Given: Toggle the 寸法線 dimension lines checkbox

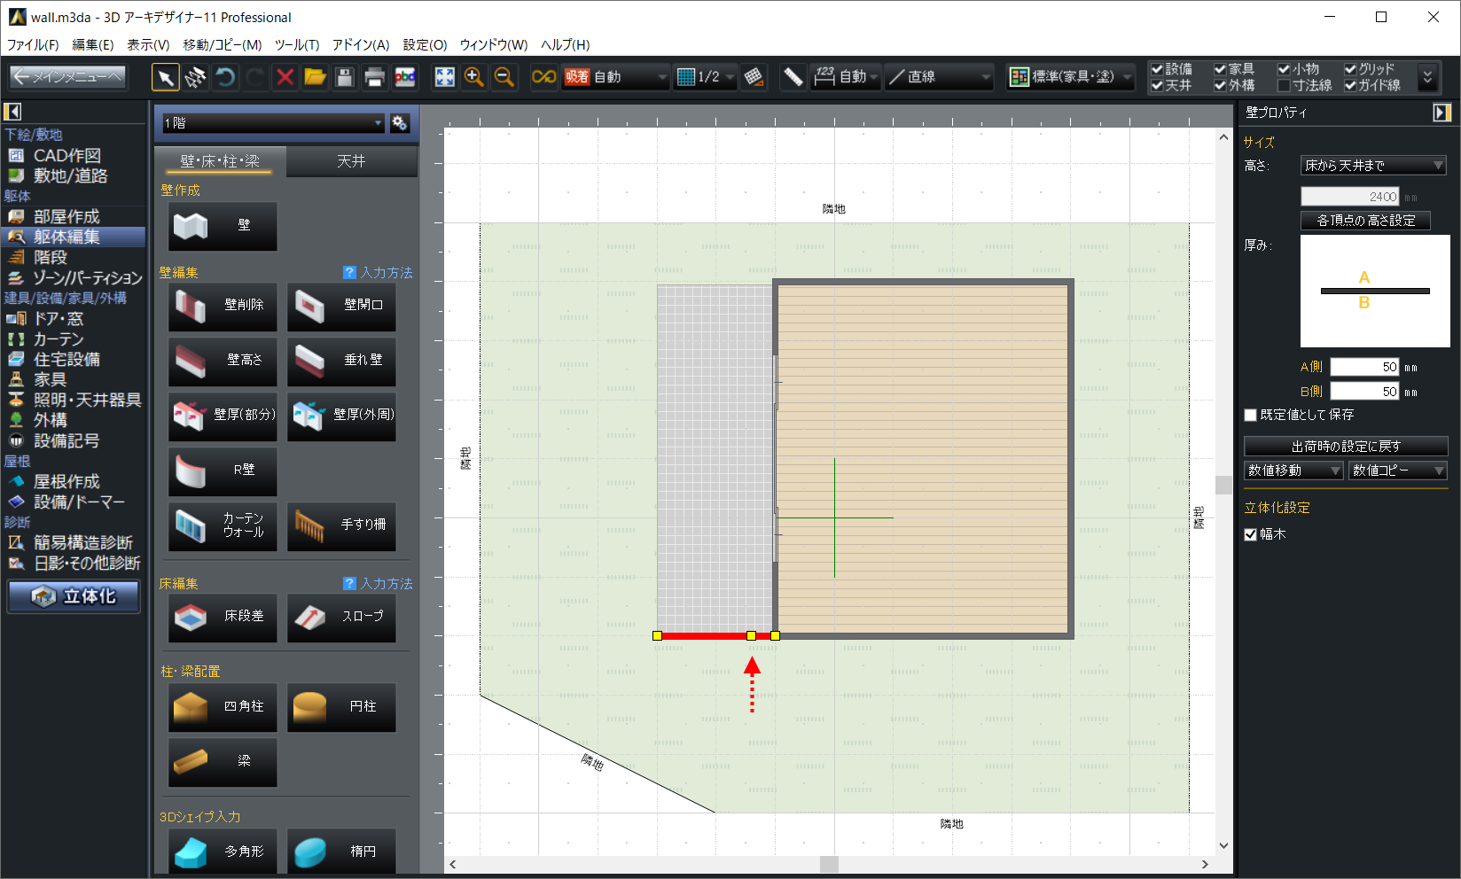Looking at the screenshot, I should click(x=1284, y=86).
